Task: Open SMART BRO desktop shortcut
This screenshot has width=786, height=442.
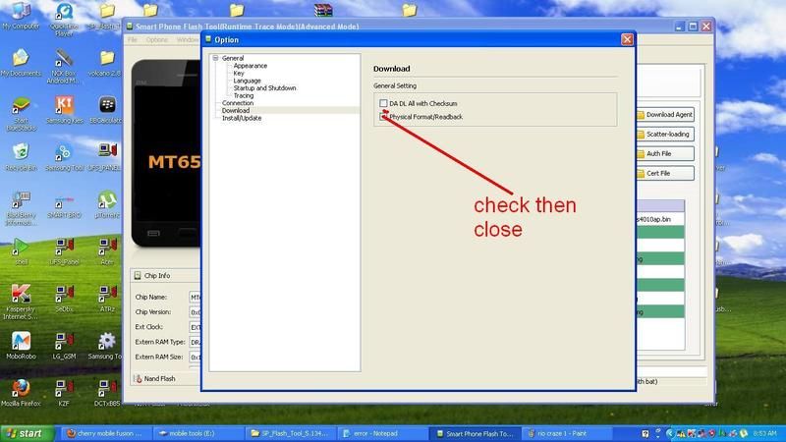Action: (x=64, y=204)
